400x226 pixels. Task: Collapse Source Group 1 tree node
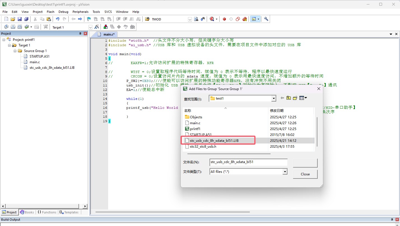[15, 51]
